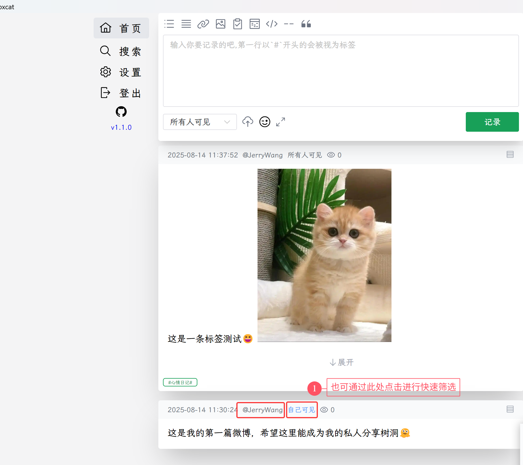Open the emoji picker smiley icon

(x=265, y=122)
